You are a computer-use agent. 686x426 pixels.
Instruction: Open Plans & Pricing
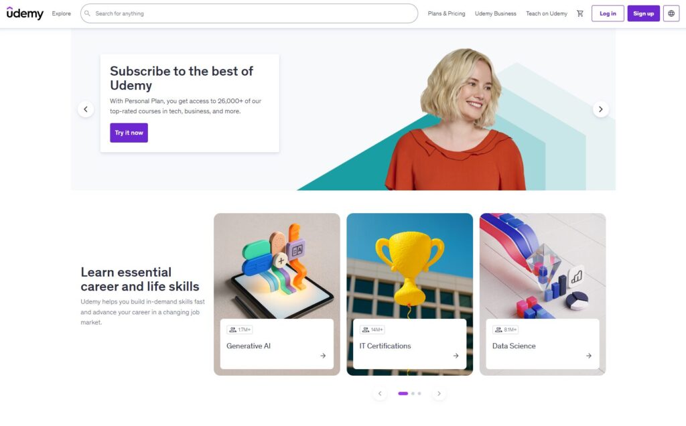click(x=446, y=13)
